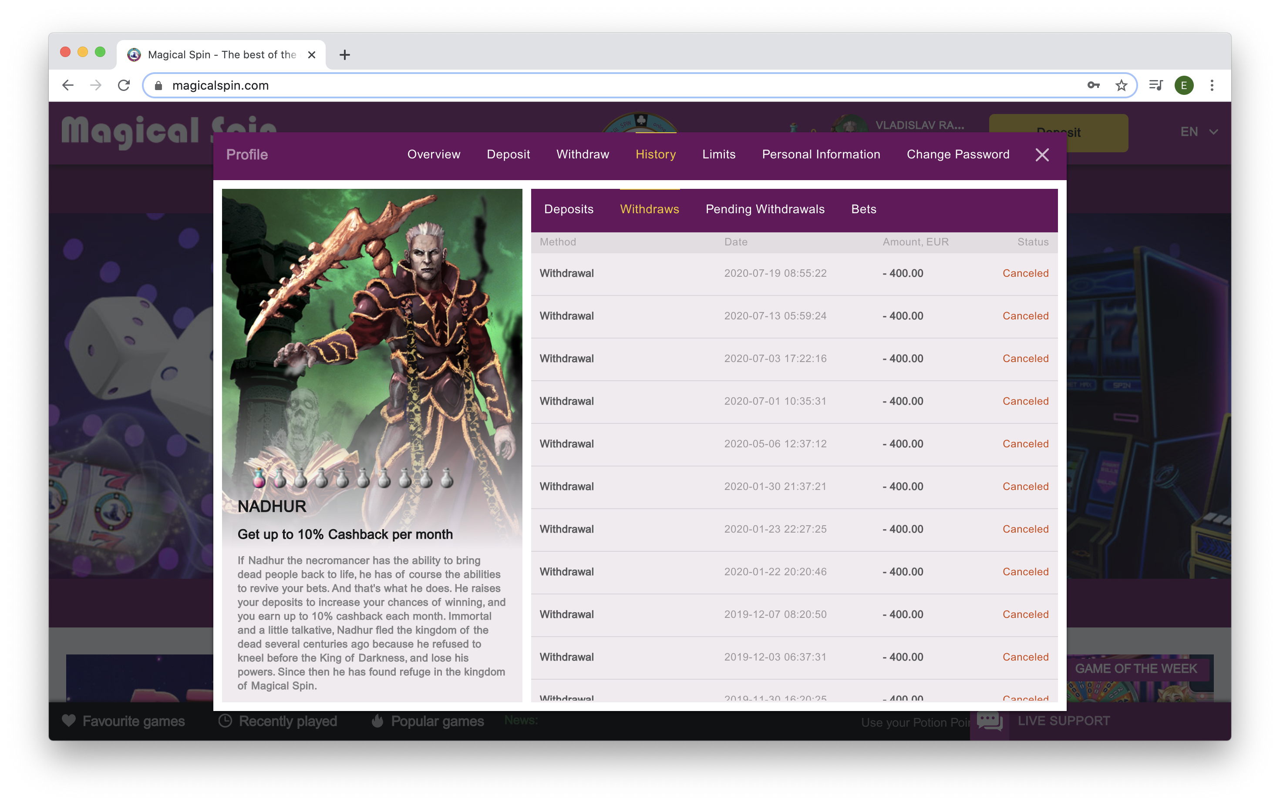1280x805 pixels.
Task: Click the VLADISLAV RA... username
Action: [919, 125]
